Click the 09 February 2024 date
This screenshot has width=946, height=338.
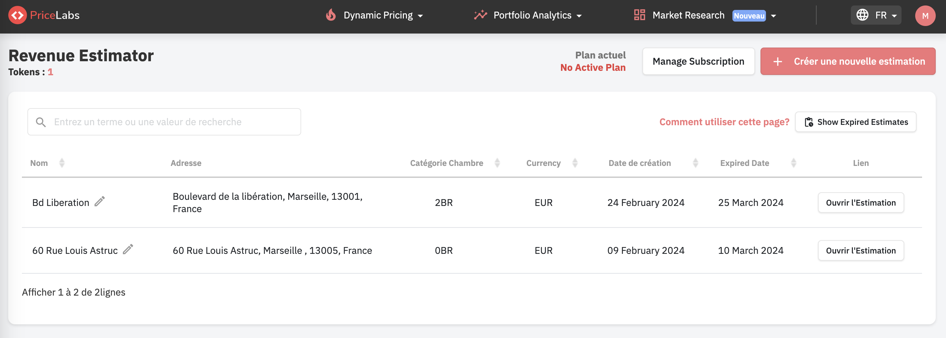[645, 251]
